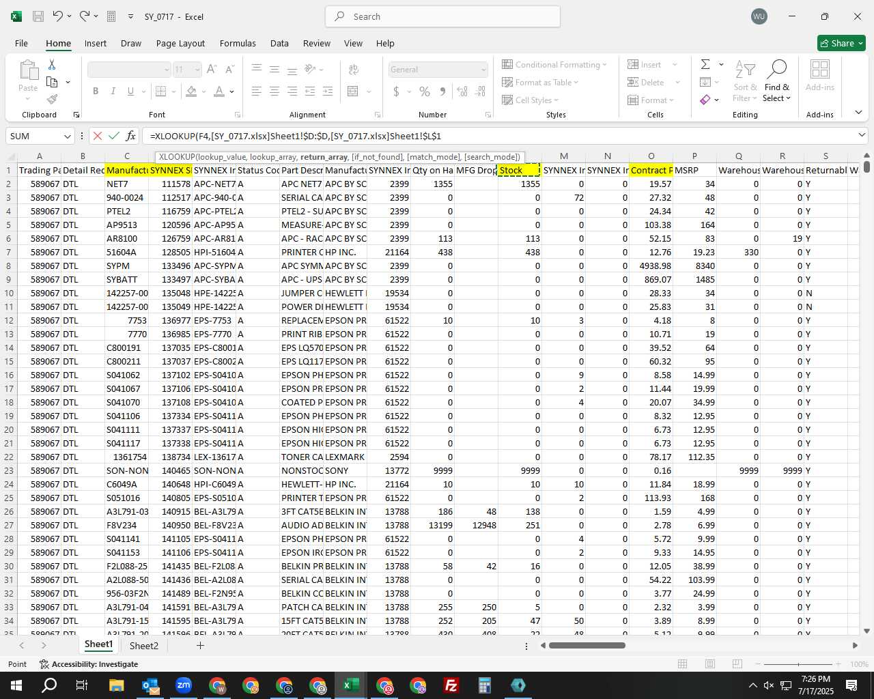
Task: Click the Undo arrow icon
Action: coord(58,16)
